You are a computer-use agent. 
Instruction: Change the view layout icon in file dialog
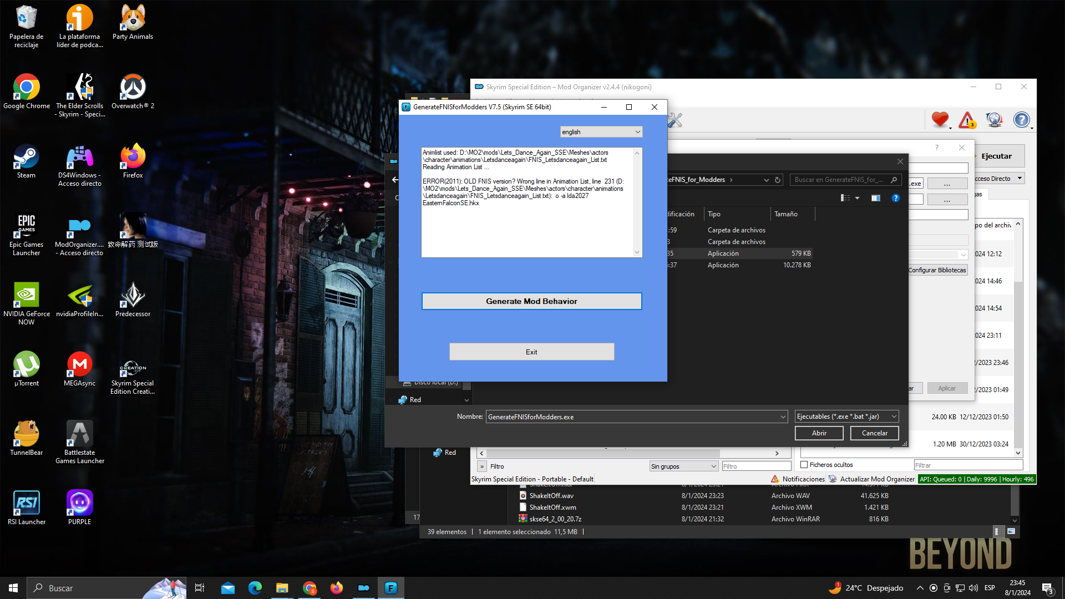(x=845, y=198)
